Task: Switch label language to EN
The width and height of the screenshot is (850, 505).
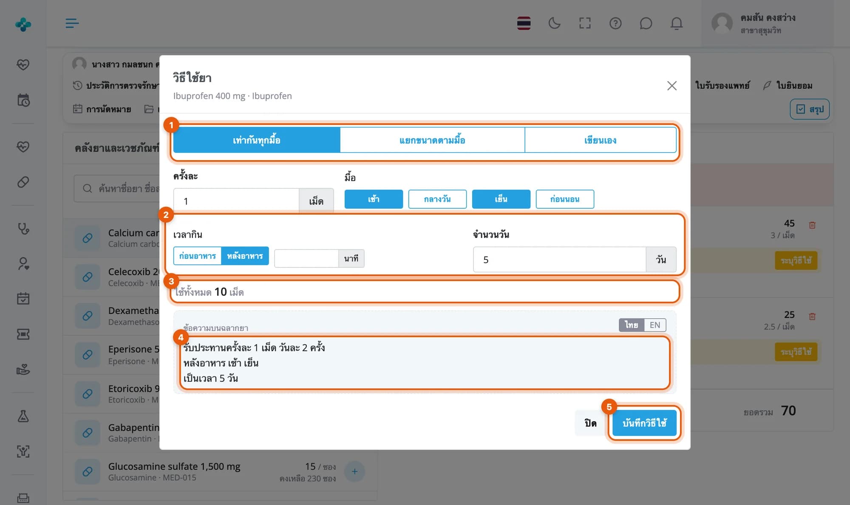Action: click(655, 325)
